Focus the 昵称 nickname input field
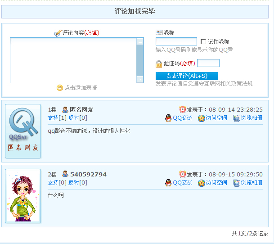274x248 pixels. click(x=176, y=41)
